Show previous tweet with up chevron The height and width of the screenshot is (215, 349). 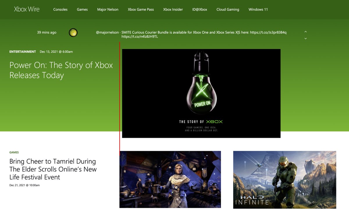(305, 32)
